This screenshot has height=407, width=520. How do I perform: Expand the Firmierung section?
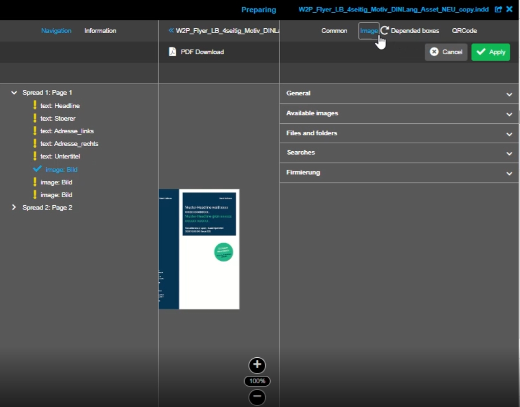[509, 173]
